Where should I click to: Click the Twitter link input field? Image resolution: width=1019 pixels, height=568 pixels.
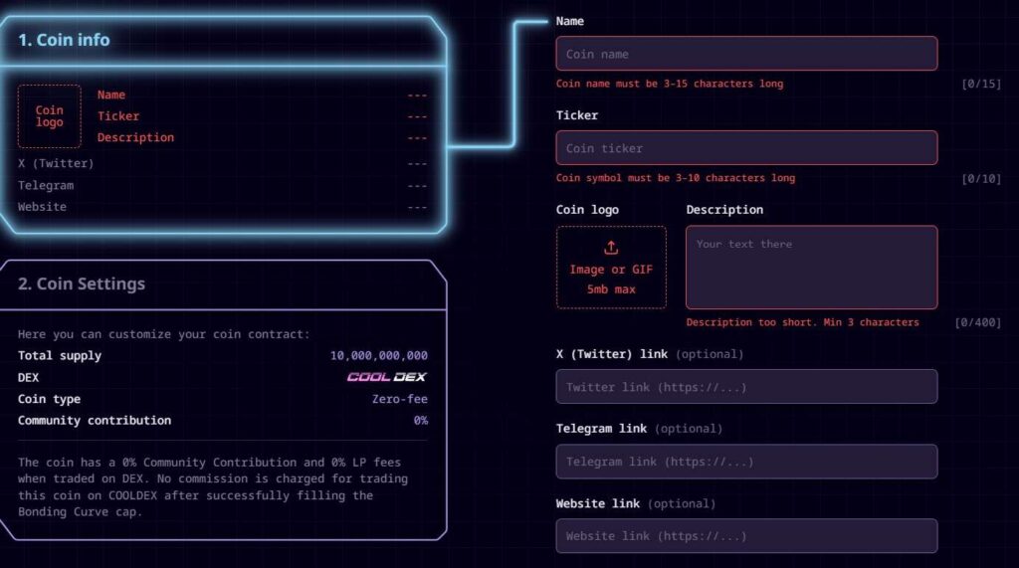(746, 387)
